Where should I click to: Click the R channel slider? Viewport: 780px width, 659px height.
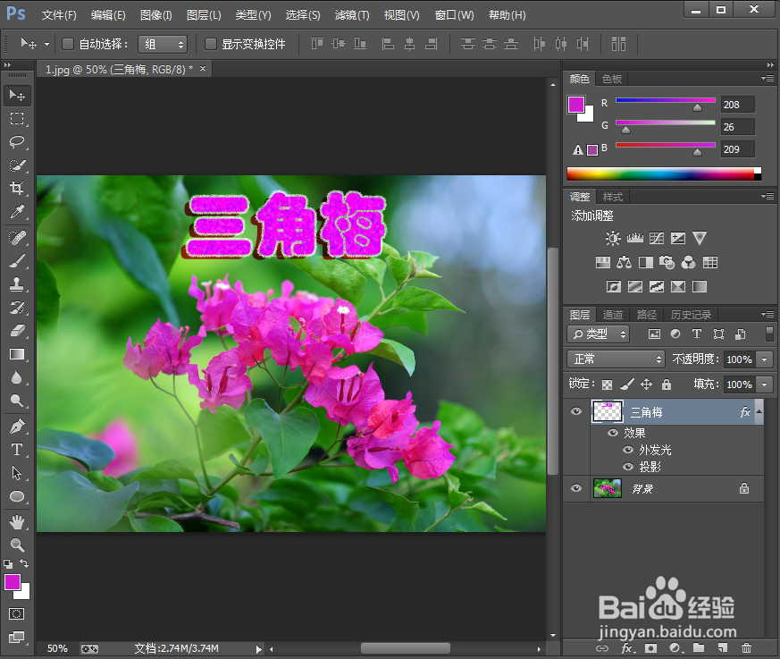click(666, 100)
